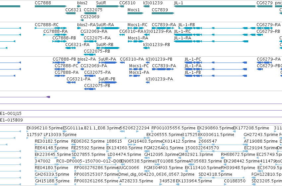Select the E1-015B09 clone label
The width and height of the screenshot is (282, 186).
(11, 120)
